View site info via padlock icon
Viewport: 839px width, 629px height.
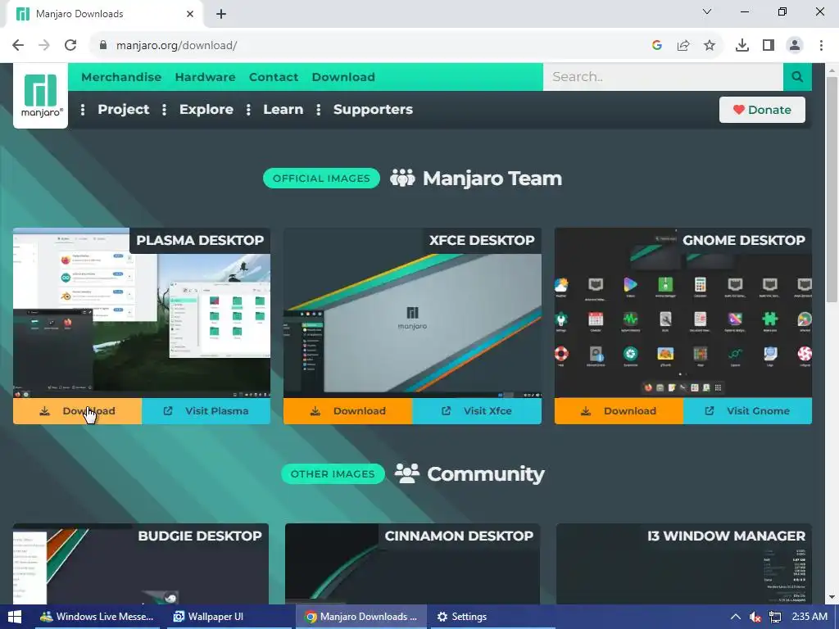coord(103,46)
